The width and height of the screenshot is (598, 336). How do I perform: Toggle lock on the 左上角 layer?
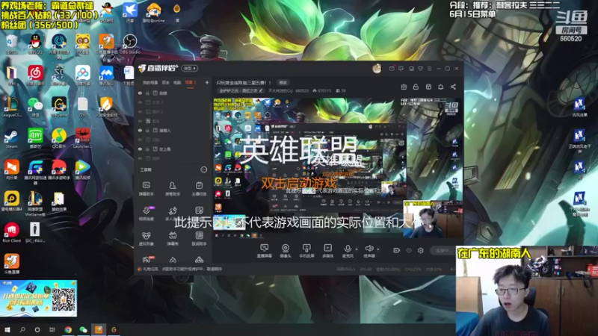(147, 149)
